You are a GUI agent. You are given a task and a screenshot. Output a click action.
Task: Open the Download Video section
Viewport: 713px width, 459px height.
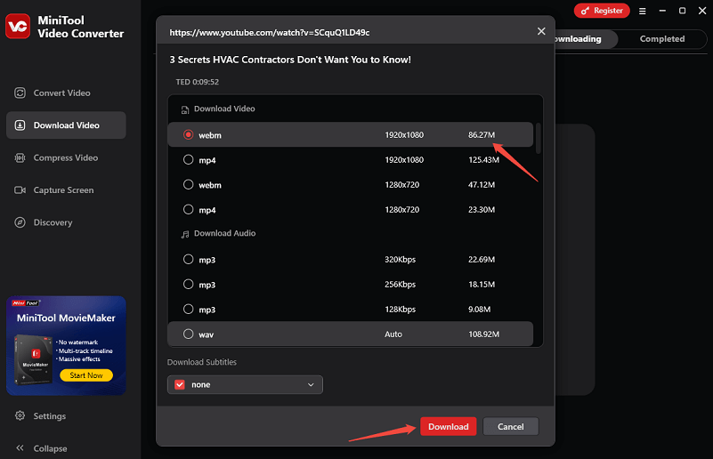point(67,125)
